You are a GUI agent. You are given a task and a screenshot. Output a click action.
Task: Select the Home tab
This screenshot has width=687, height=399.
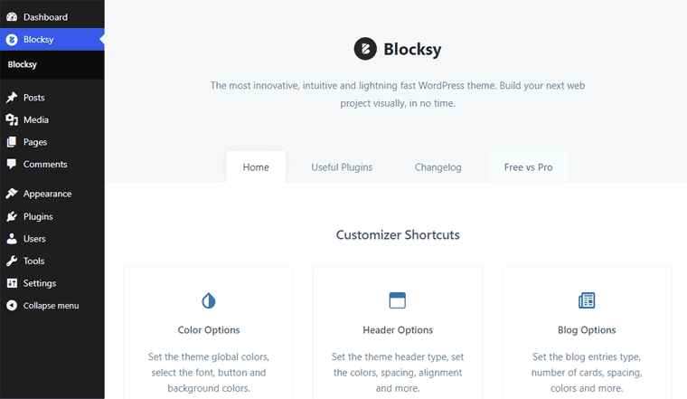pos(256,167)
